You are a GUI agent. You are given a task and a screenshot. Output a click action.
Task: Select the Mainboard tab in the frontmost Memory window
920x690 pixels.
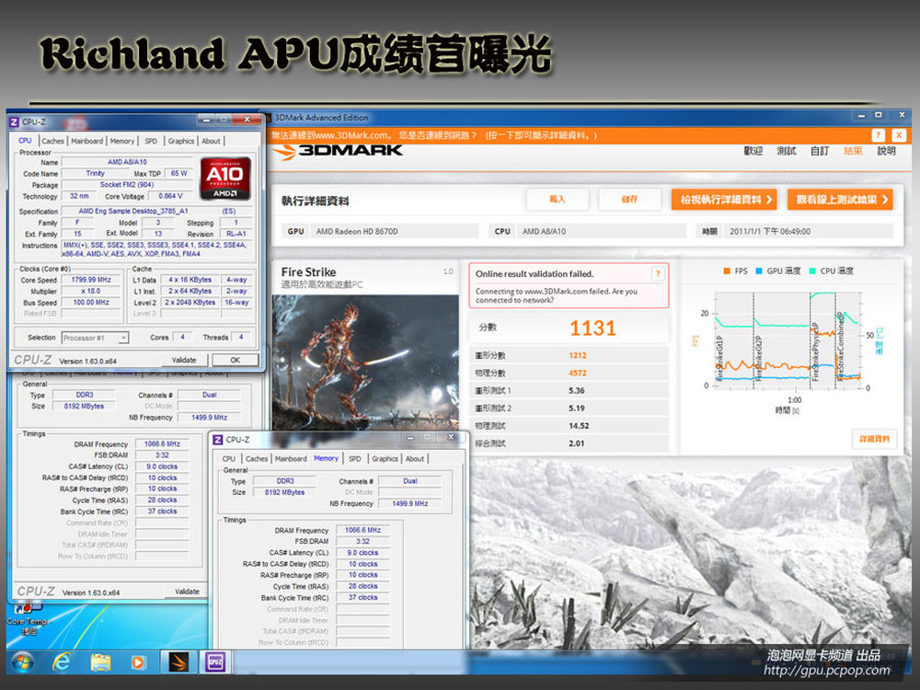click(291, 459)
